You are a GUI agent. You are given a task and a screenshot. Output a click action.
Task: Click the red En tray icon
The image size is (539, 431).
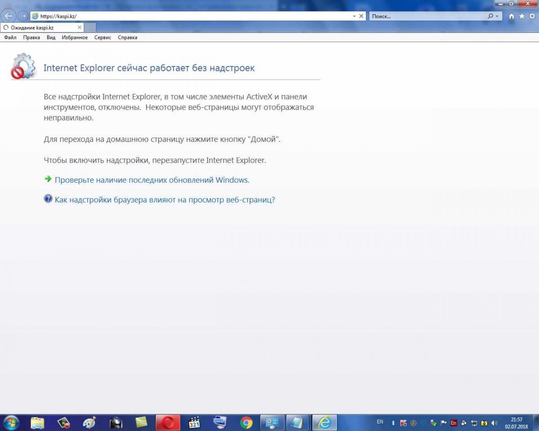click(x=454, y=423)
